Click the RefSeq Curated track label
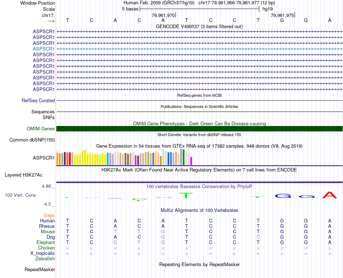 38,101
